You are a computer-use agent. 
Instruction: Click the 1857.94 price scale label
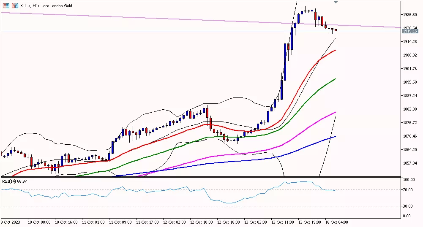409,163
